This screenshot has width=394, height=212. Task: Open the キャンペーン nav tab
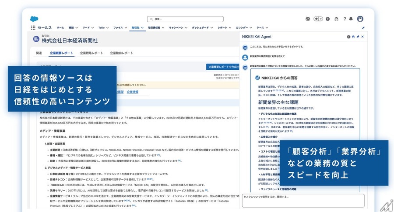pos(176,28)
